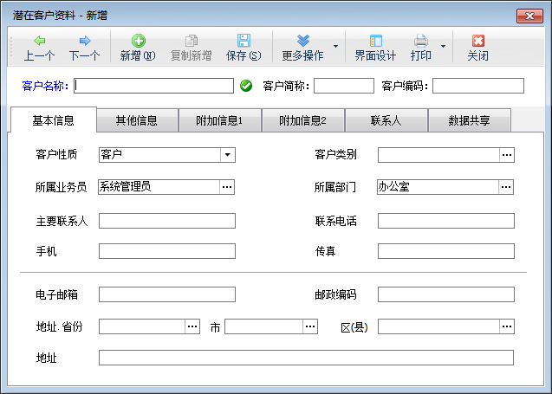
Task: Expand the 客户性质 dropdown arrow
Action: 228,155
